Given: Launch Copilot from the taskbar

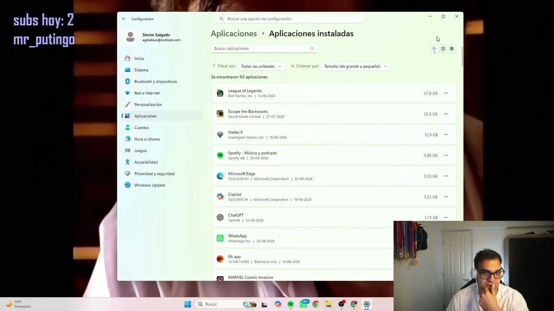Looking at the screenshot, I should (277, 304).
